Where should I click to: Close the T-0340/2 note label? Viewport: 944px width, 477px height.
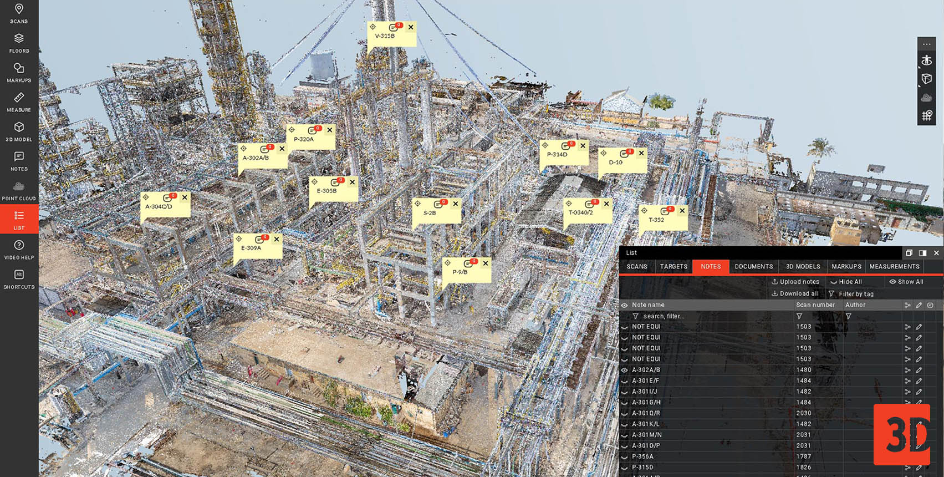tap(606, 204)
